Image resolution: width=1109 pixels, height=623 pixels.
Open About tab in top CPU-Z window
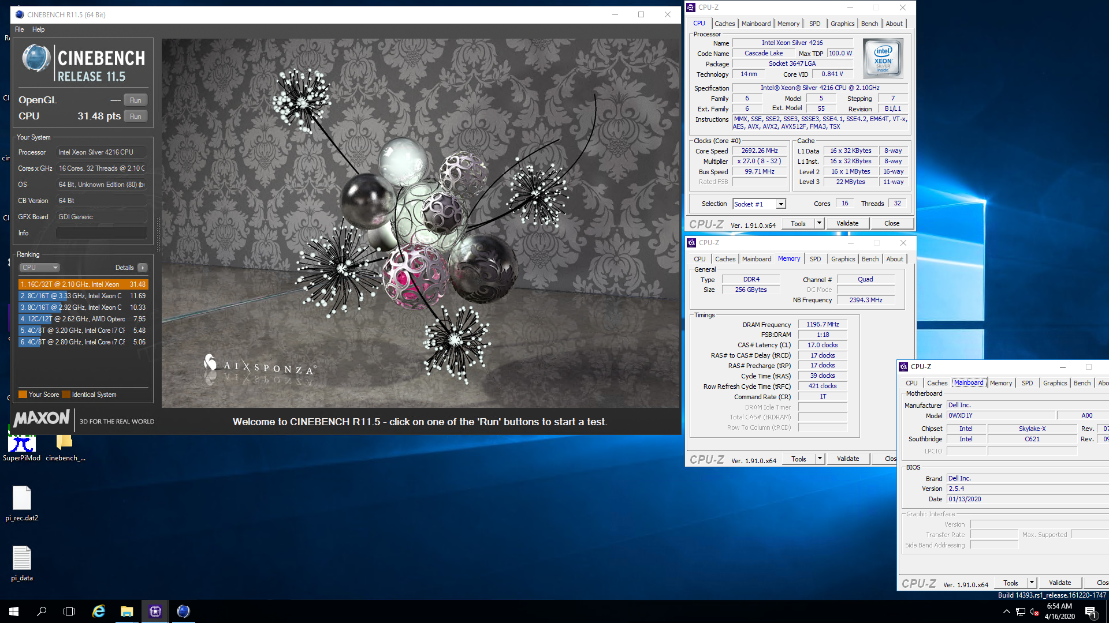(x=894, y=24)
